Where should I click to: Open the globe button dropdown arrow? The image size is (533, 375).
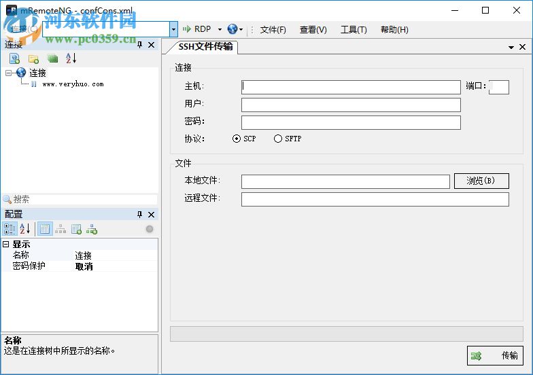[x=241, y=30]
